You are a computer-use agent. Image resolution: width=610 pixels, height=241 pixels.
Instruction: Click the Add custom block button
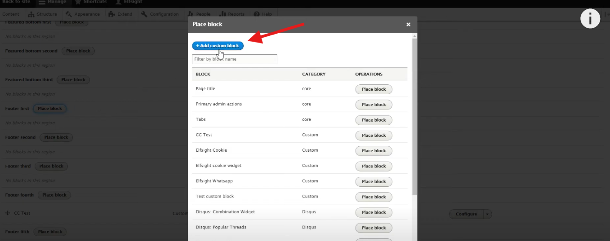click(218, 46)
